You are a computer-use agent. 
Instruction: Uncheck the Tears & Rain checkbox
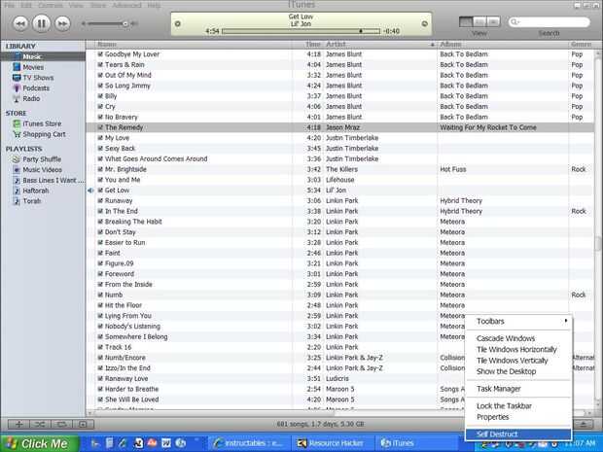click(x=100, y=64)
